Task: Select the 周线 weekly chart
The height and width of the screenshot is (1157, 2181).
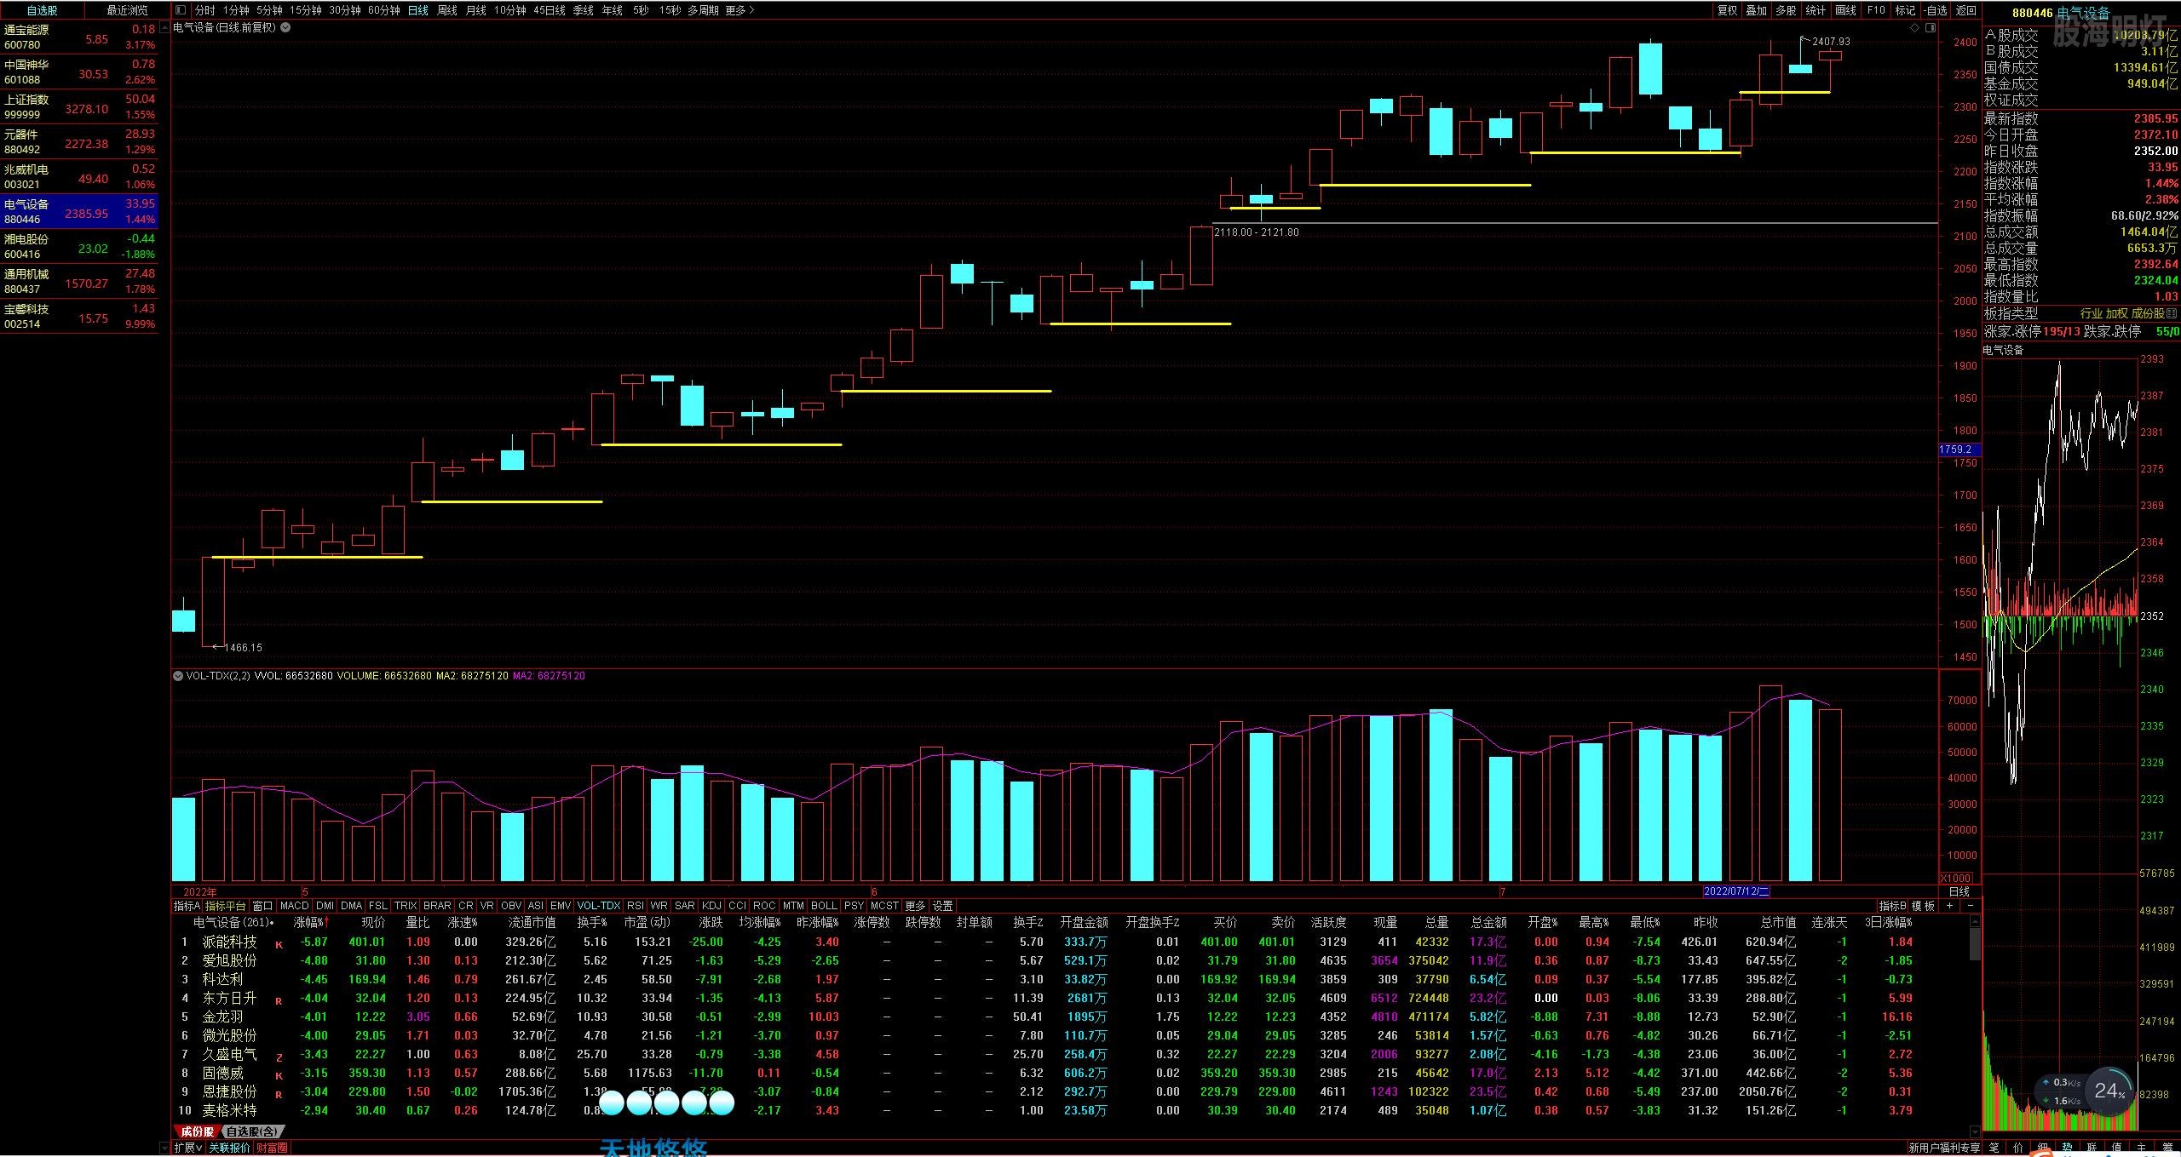Action: click(446, 10)
